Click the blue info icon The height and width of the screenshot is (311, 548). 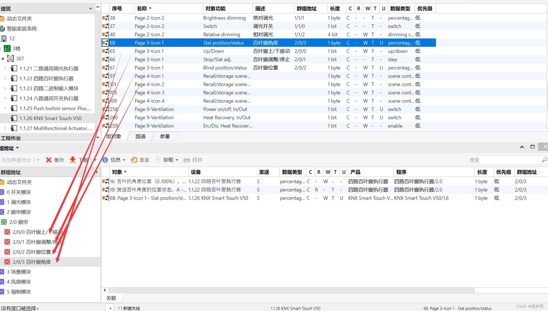point(105,160)
